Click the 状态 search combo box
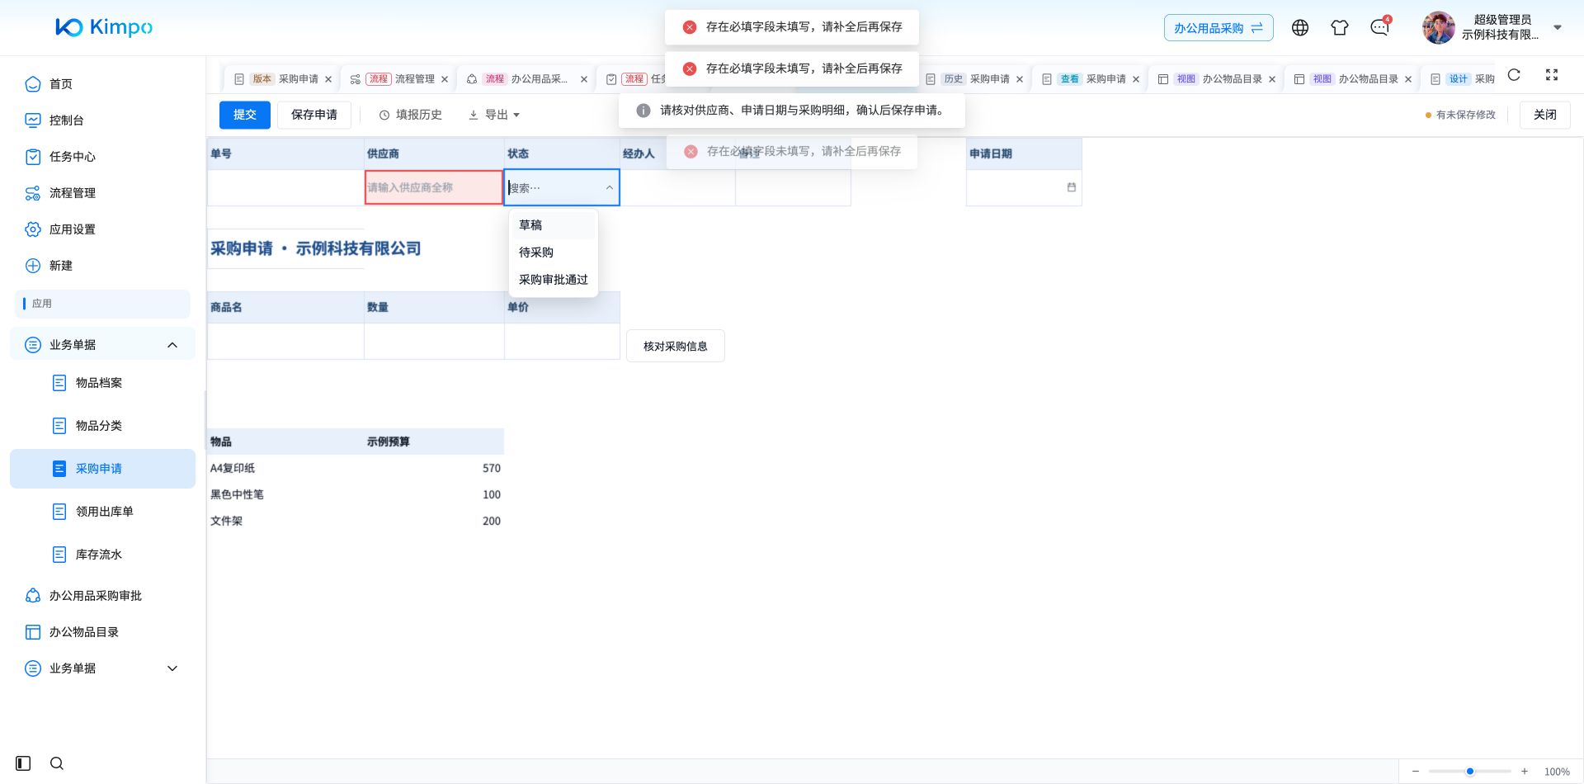 (x=562, y=187)
